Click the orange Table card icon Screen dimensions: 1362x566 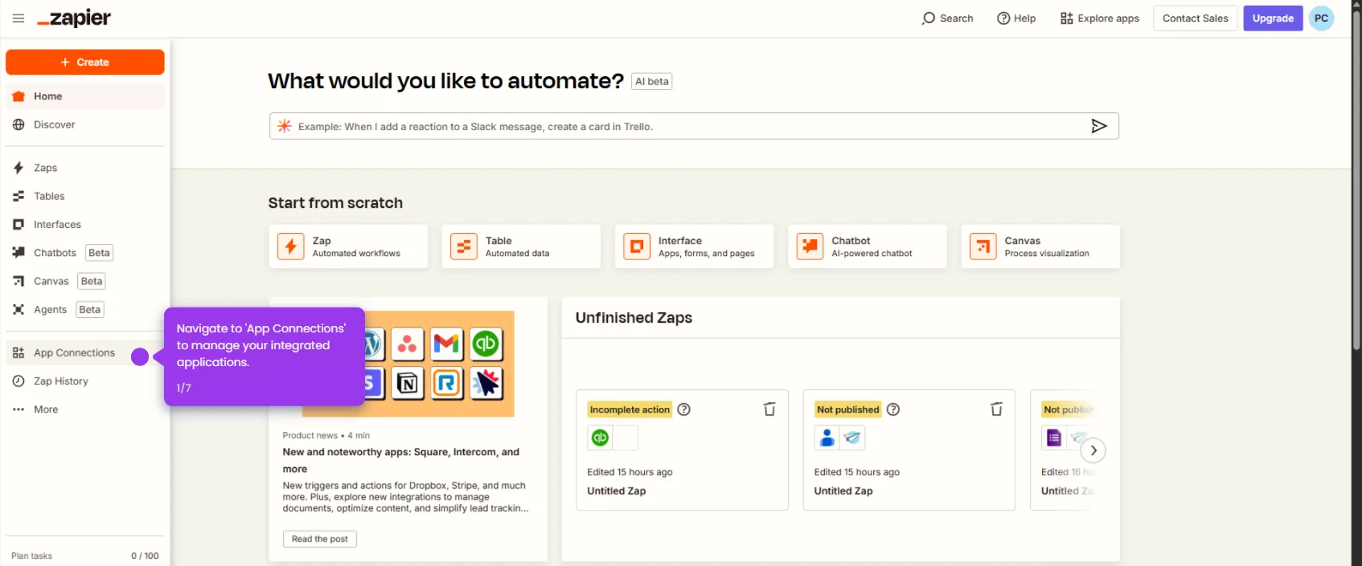pyautogui.click(x=464, y=246)
